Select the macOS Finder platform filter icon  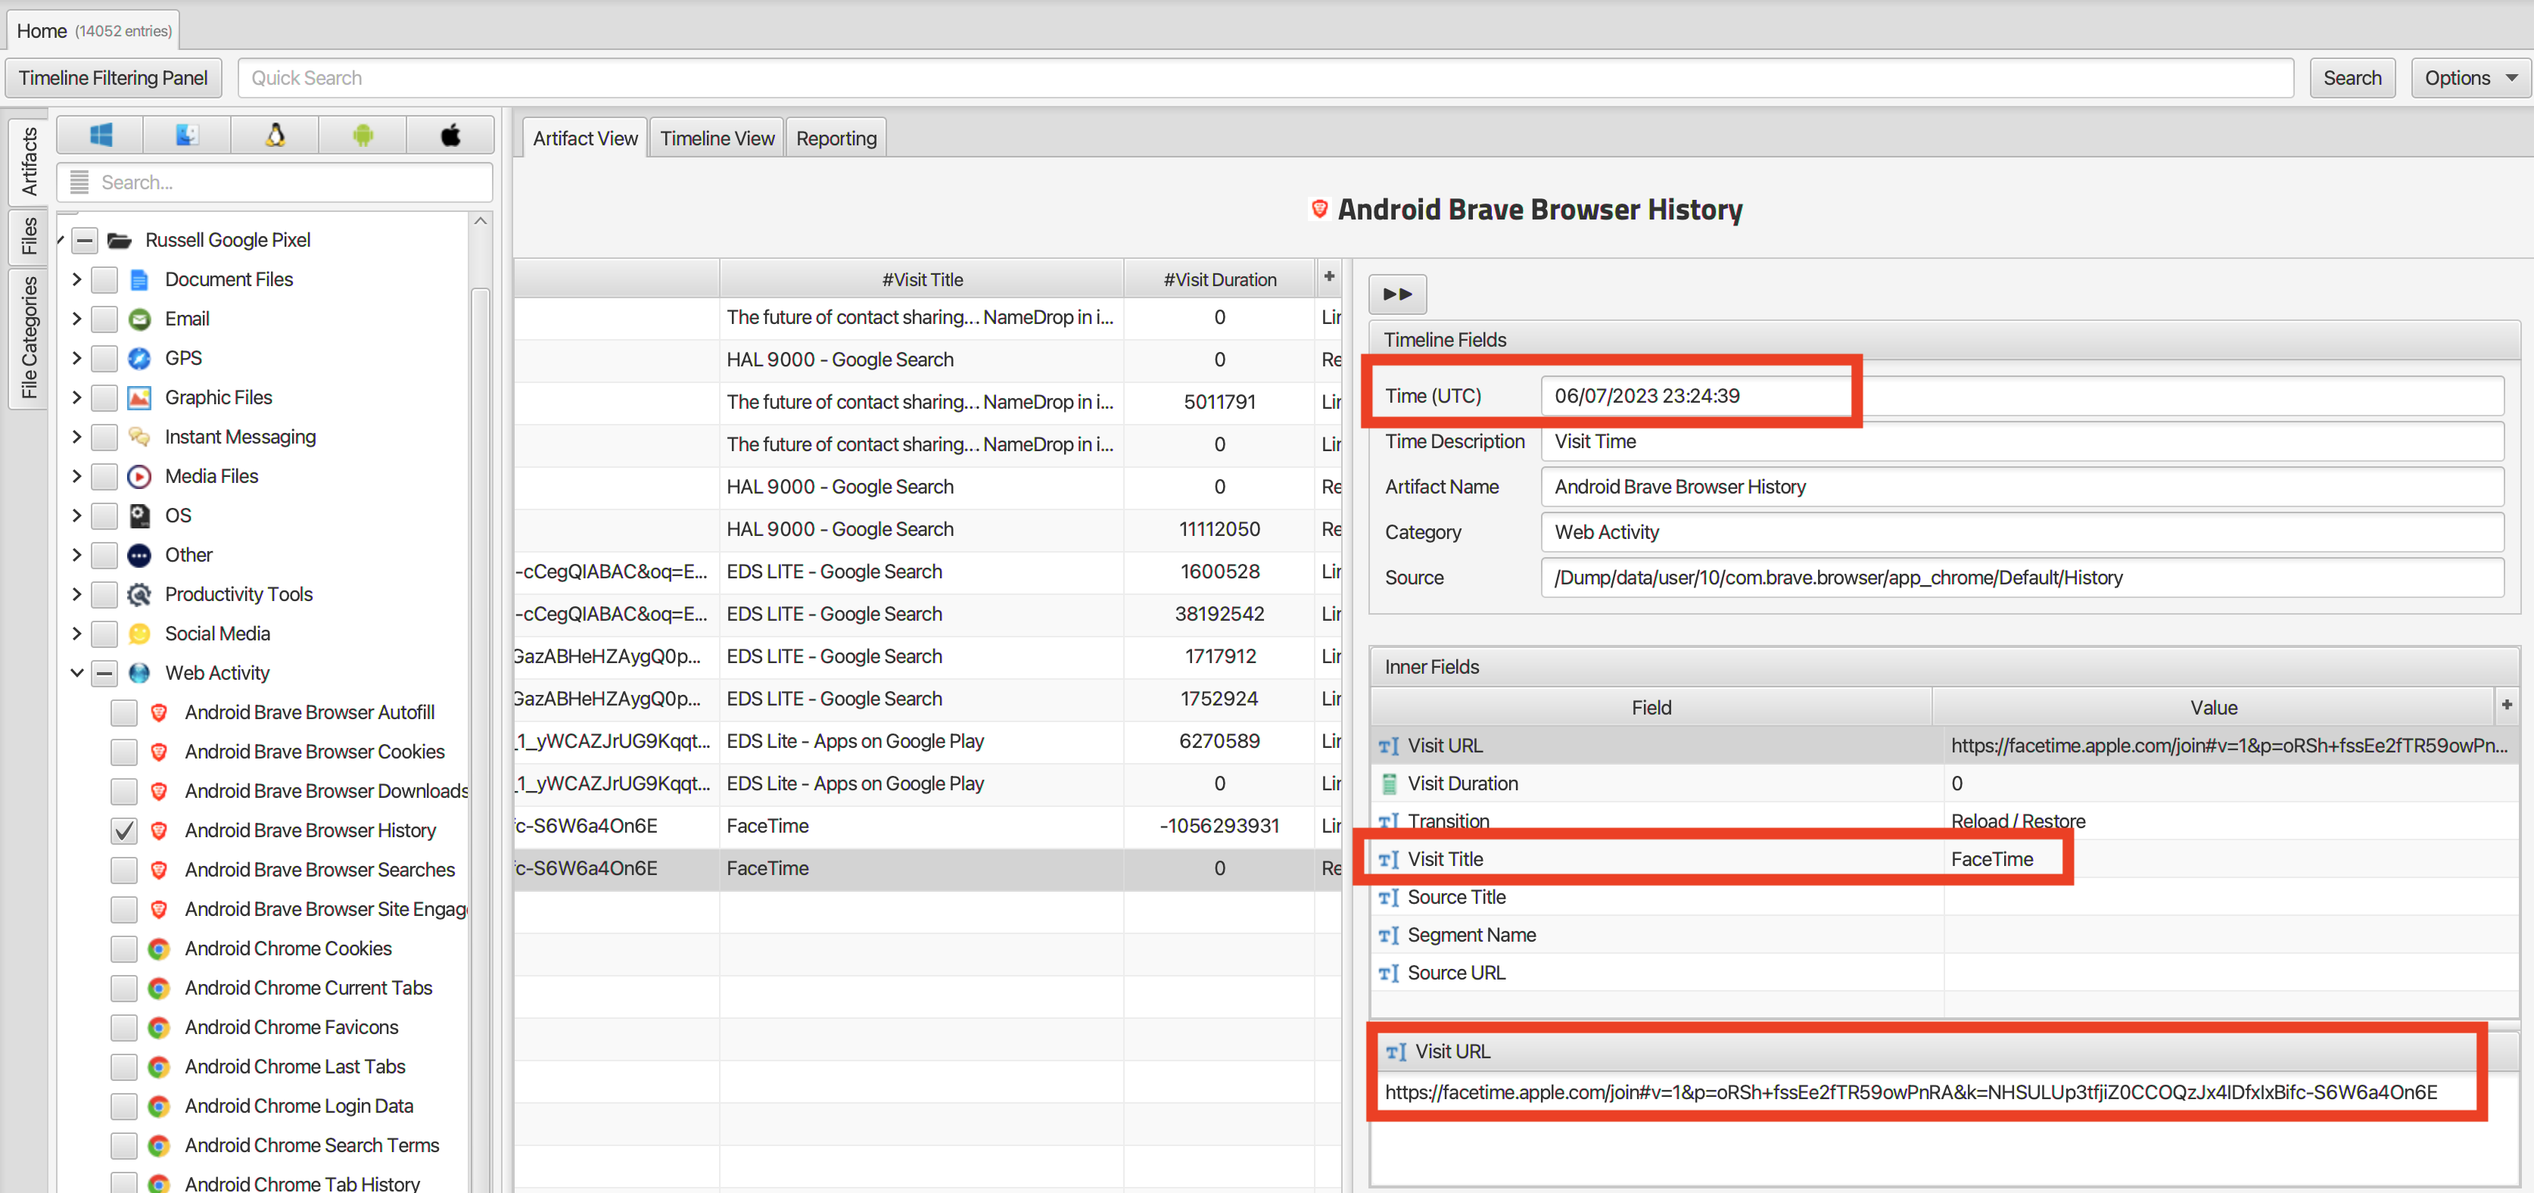pyautogui.click(x=187, y=135)
